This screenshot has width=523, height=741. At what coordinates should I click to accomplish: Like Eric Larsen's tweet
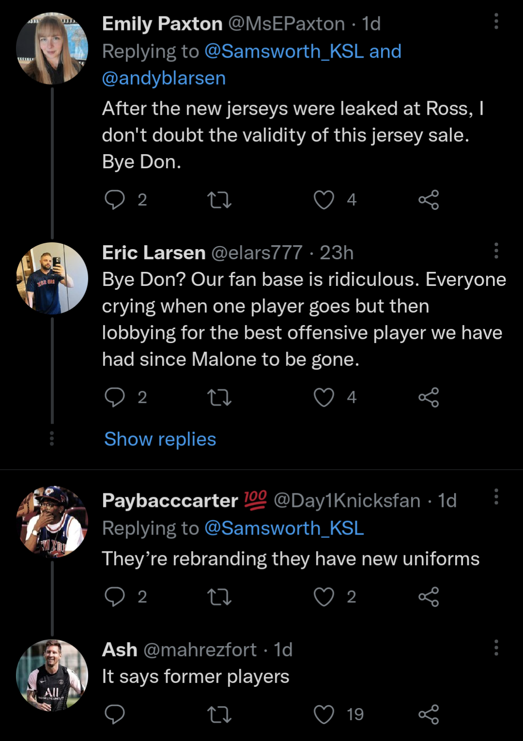[x=324, y=397]
